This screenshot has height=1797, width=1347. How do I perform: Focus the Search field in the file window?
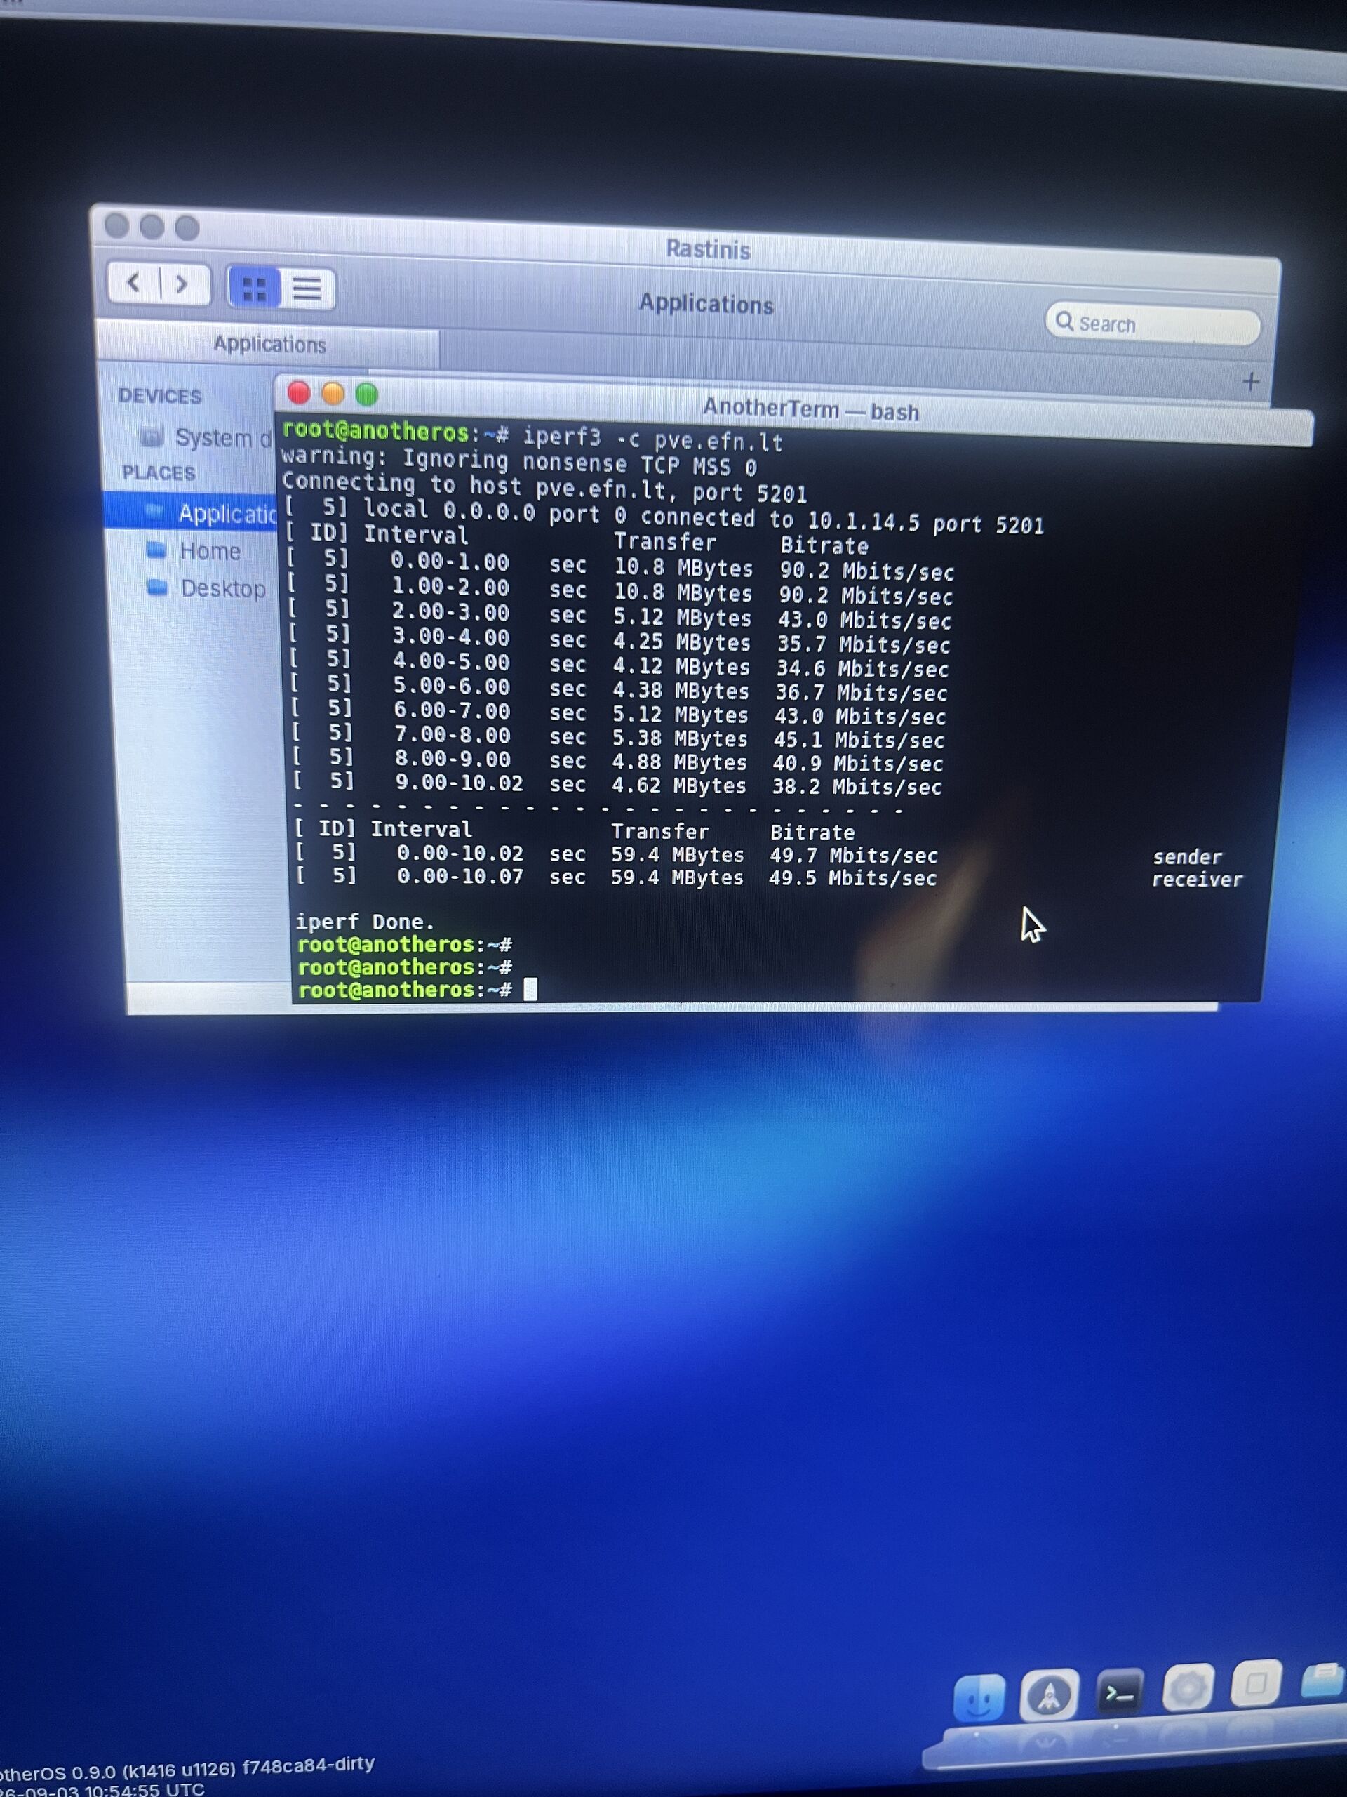1152,324
